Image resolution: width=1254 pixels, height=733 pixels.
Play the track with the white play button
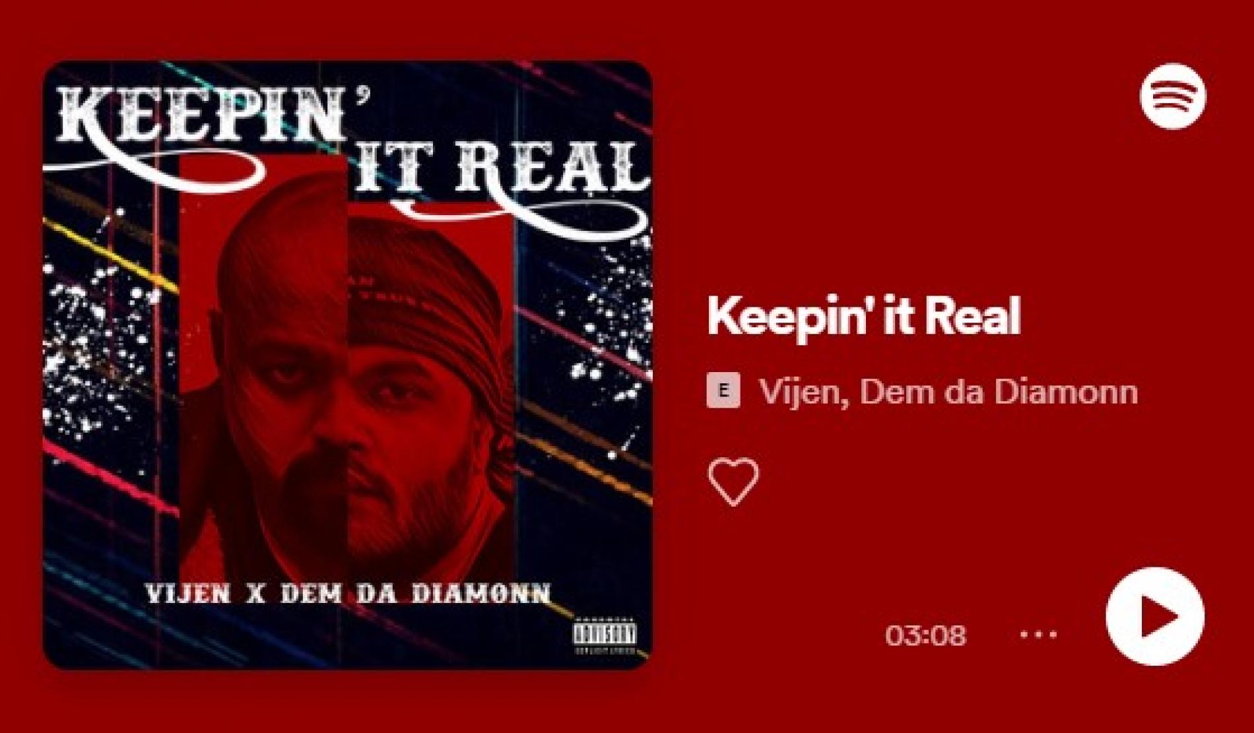coord(1155,616)
